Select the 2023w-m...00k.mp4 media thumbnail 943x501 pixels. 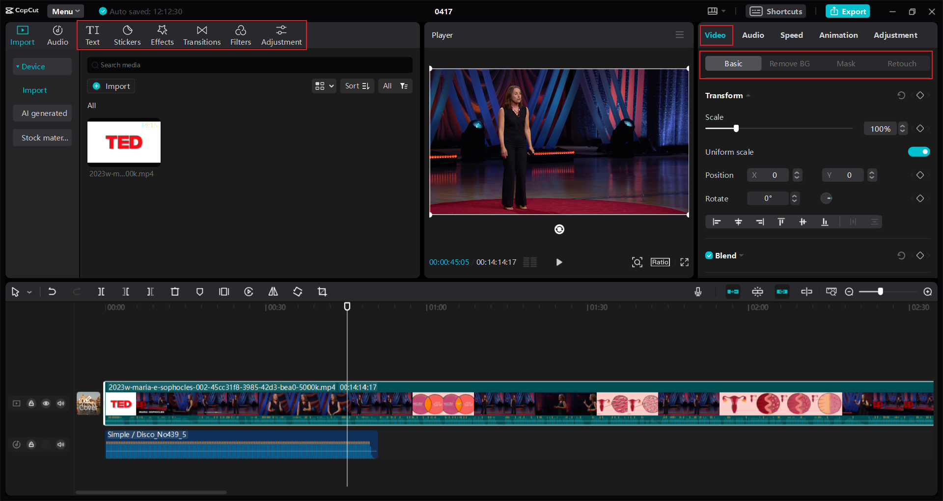(x=124, y=142)
